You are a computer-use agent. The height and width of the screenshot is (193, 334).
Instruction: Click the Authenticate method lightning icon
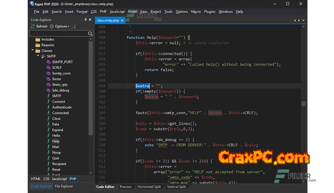pos(48,107)
